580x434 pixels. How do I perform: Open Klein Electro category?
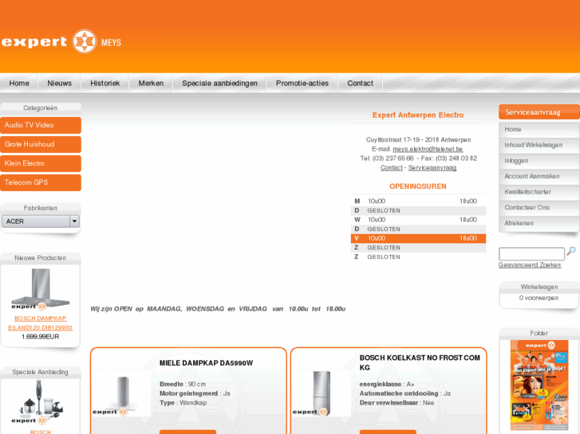(x=41, y=163)
